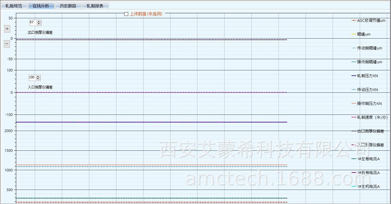The image size is (391, 204).
Task: Switch to the 轧制规范 tab
Action: coord(14,6)
